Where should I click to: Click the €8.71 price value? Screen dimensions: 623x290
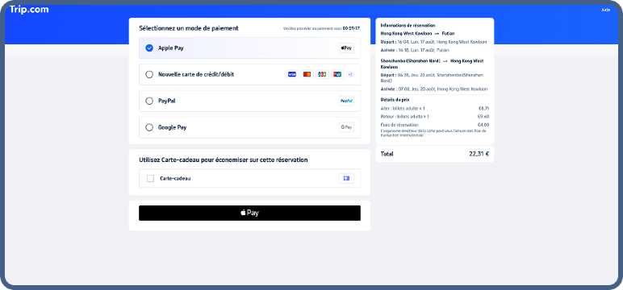tap(483, 108)
